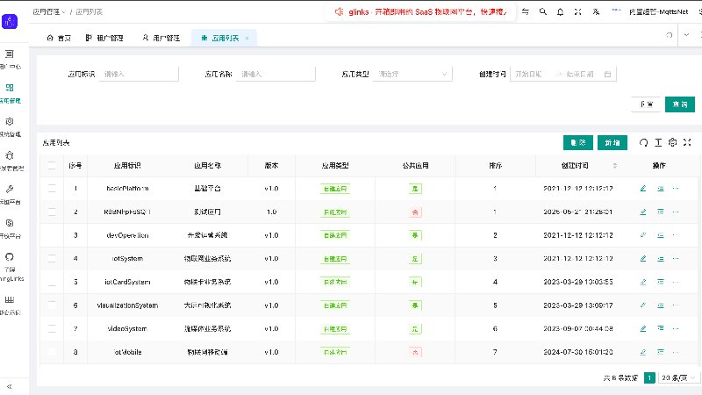The image size is (702, 395).
Task: Click the reset button
Action: (x=646, y=104)
